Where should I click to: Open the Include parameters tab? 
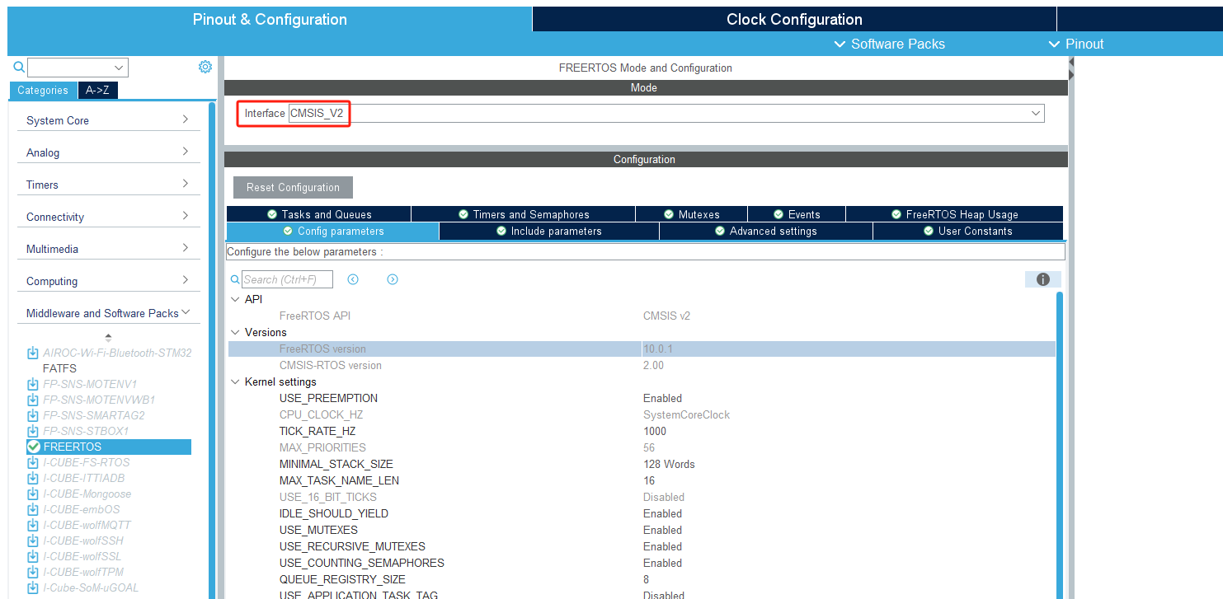tap(549, 232)
